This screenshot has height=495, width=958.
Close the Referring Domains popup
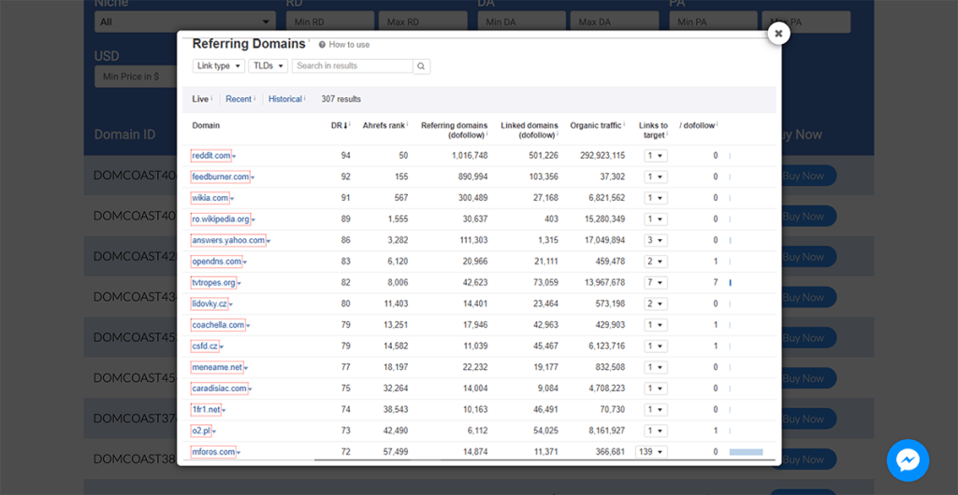(x=778, y=34)
